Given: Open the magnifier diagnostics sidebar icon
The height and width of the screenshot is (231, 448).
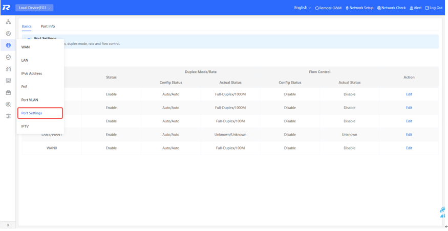Looking at the screenshot, I should [8, 104].
